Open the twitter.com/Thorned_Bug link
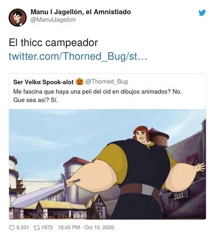215x235 pixels. pyautogui.click(x=78, y=56)
